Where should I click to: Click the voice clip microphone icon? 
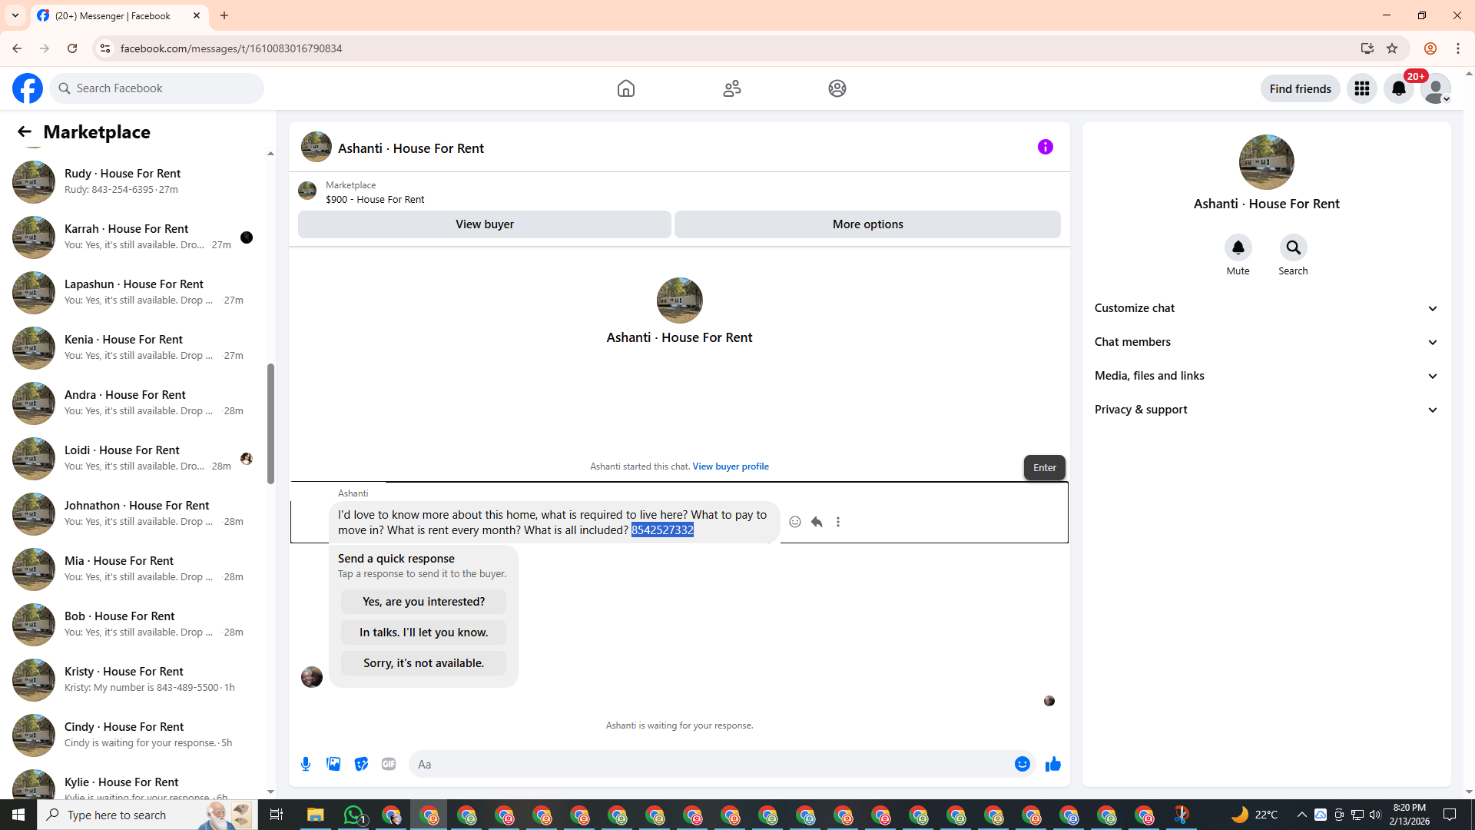[306, 764]
